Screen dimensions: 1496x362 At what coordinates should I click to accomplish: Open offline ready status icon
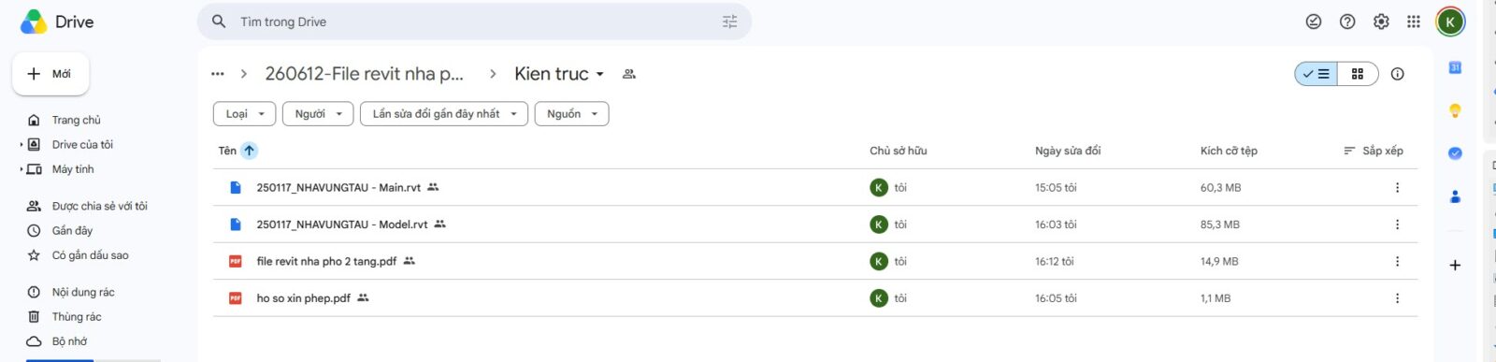pyautogui.click(x=1314, y=22)
